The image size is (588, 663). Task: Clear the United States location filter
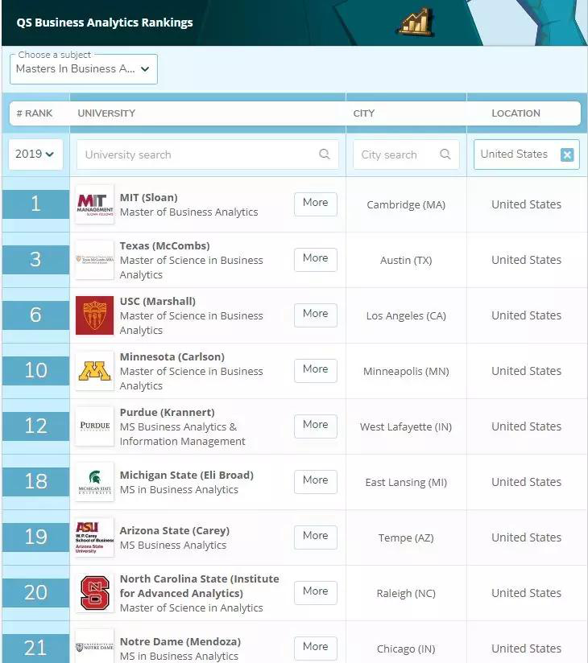coord(567,154)
